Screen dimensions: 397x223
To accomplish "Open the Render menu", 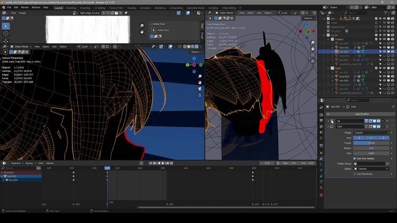I will click(x=25, y=7).
